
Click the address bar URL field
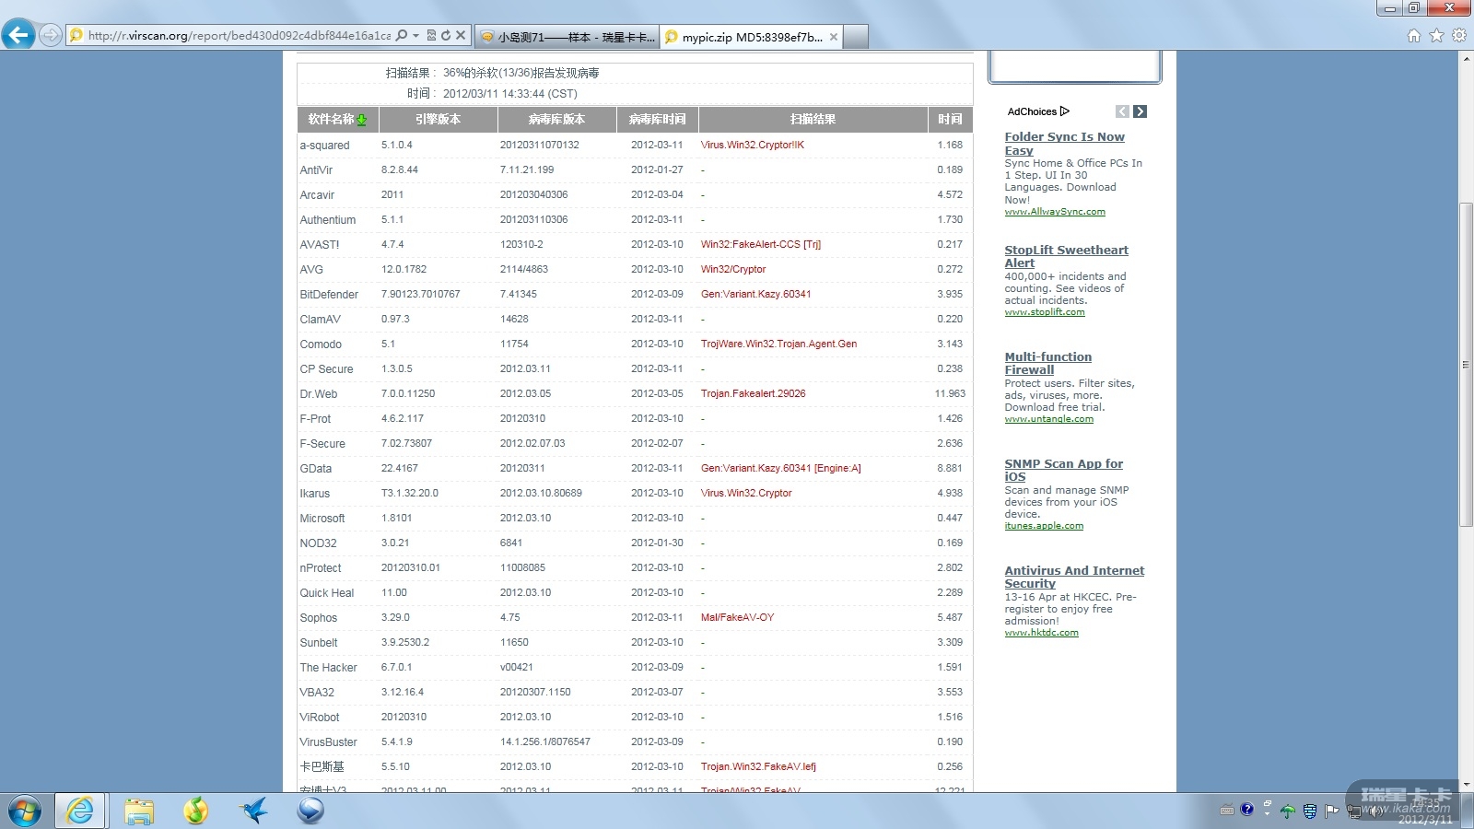(240, 36)
